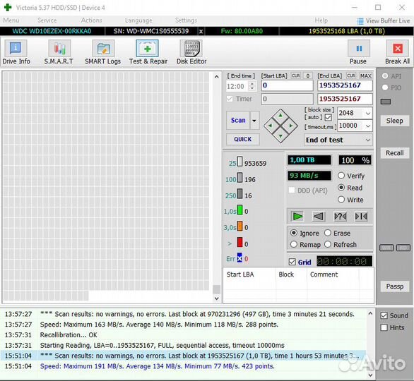
Task: Open the Drive Info panel
Action: click(x=16, y=52)
